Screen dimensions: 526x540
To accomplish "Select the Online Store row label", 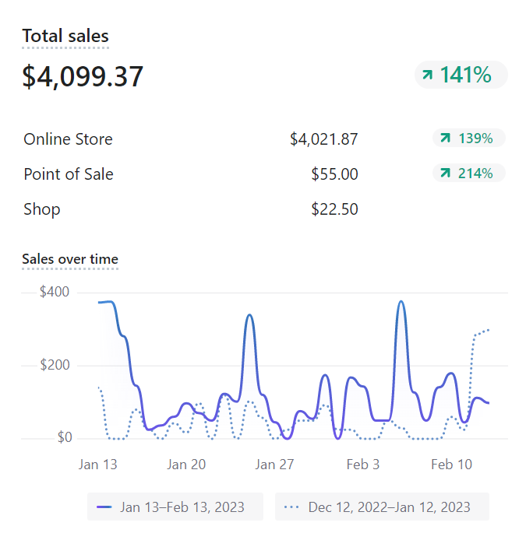I will point(68,139).
